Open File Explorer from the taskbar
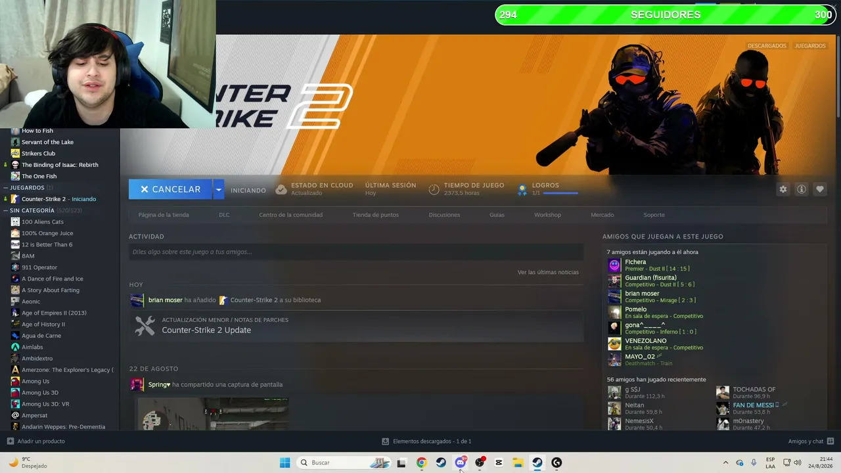Image resolution: width=841 pixels, height=473 pixels. click(x=518, y=462)
